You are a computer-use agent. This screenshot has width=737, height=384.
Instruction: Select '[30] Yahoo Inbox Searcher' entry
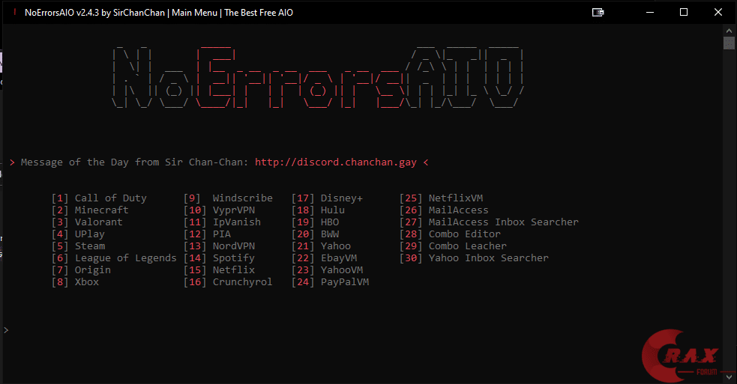(475, 258)
